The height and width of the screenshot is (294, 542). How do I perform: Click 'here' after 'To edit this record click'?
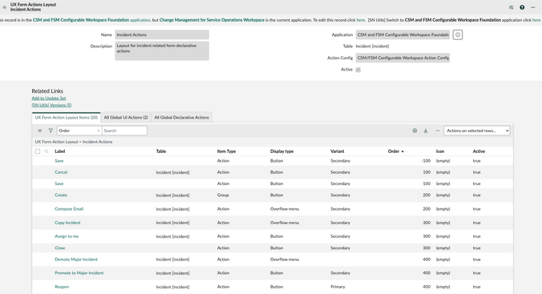click(x=361, y=20)
